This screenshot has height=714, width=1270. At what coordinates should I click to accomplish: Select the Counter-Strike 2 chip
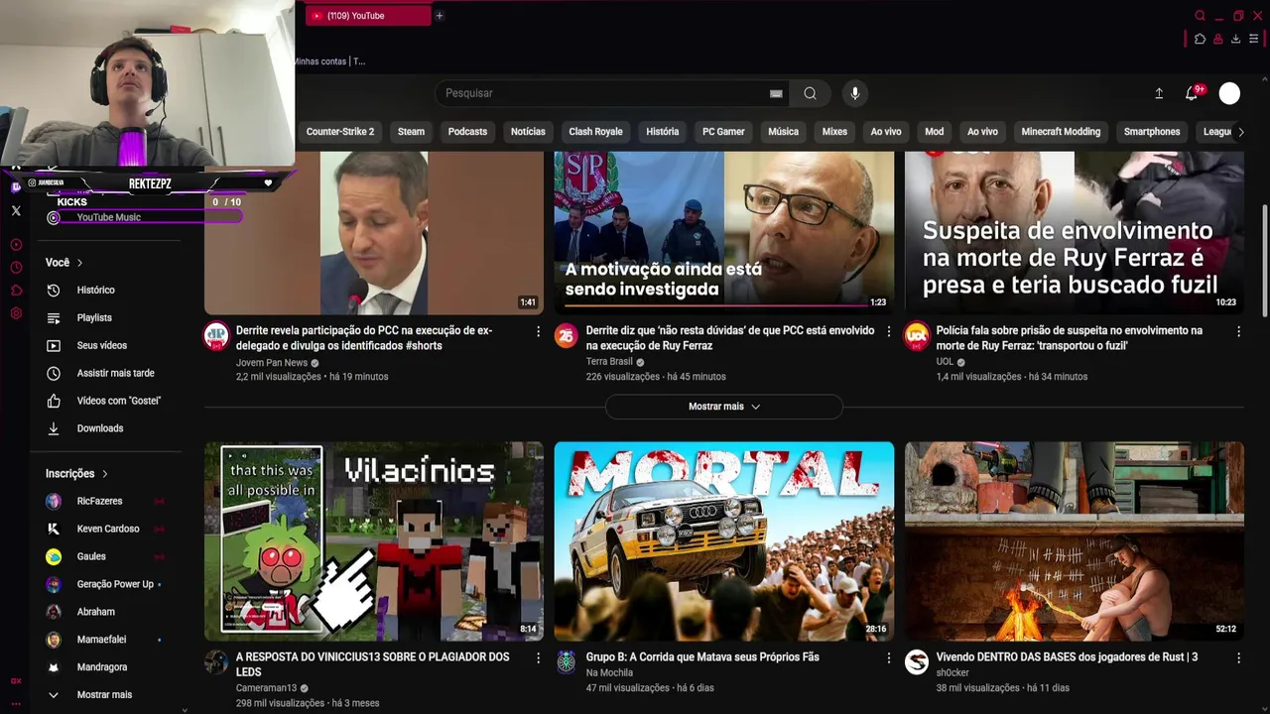(x=340, y=132)
